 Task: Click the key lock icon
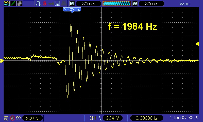pyautogui.click(x=51, y=4)
